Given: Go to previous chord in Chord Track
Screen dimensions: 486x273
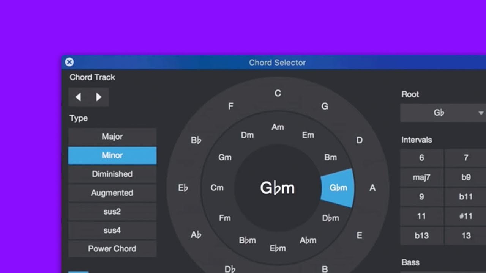Looking at the screenshot, I should click(x=78, y=97).
